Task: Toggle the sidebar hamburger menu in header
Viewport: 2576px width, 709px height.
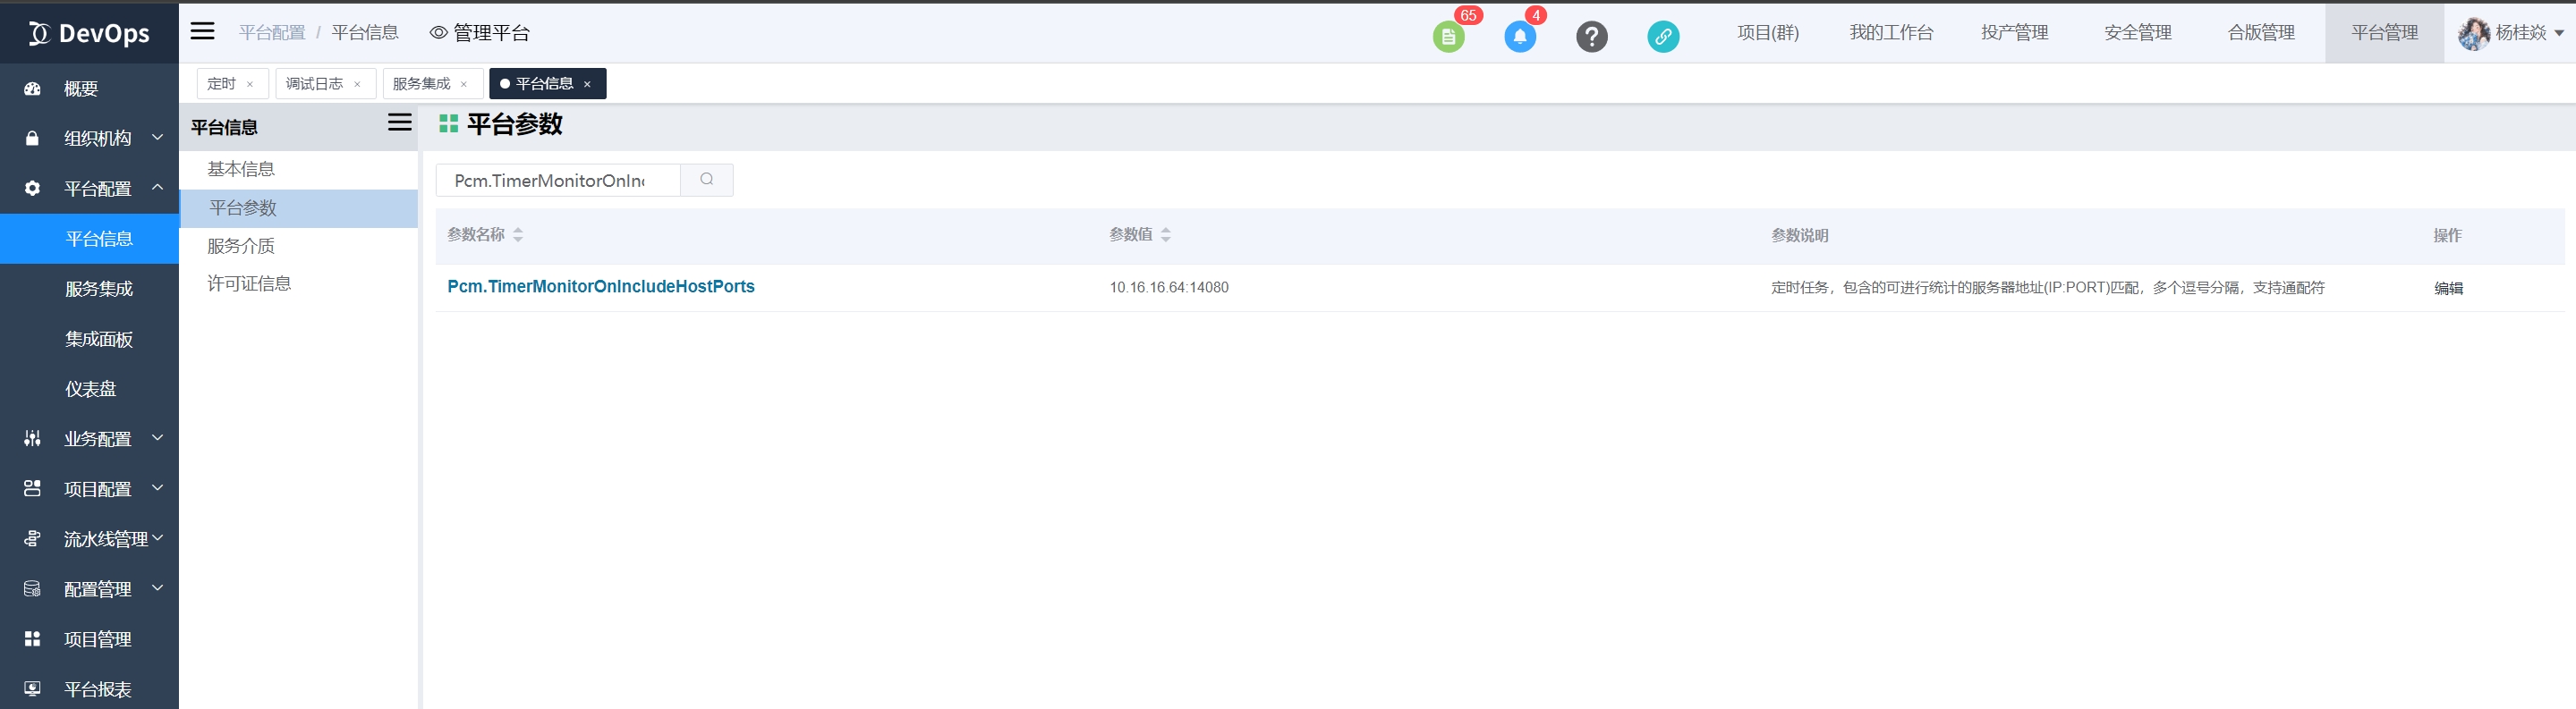Action: pyautogui.click(x=202, y=31)
